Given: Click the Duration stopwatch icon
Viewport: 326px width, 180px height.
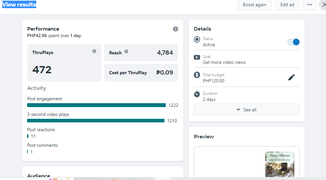Looking at the screenshot, I should coord(197,94).
